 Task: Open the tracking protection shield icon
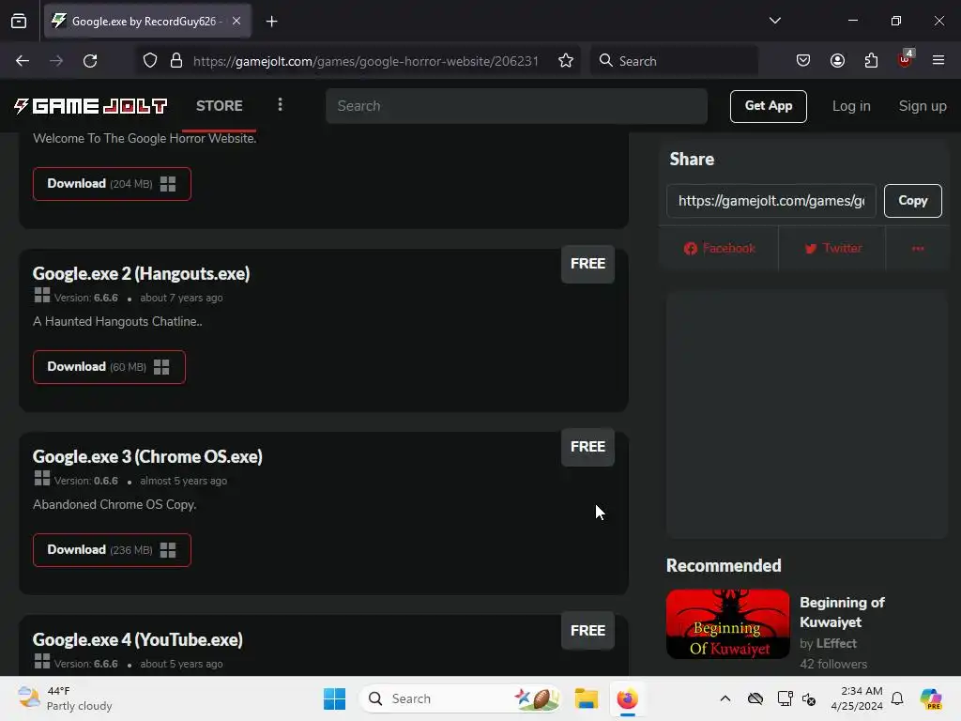pos(150,61)
